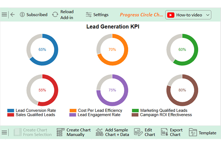Click the Create Chart From Selection button
Screen dimensions: 221x147
33,132
